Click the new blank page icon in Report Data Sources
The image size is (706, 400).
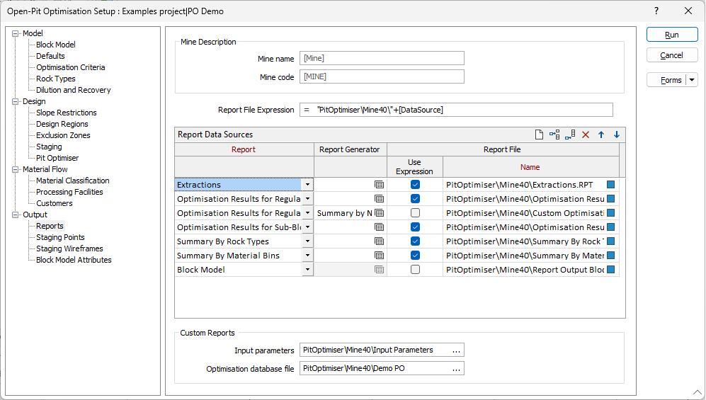coord(538,135)
